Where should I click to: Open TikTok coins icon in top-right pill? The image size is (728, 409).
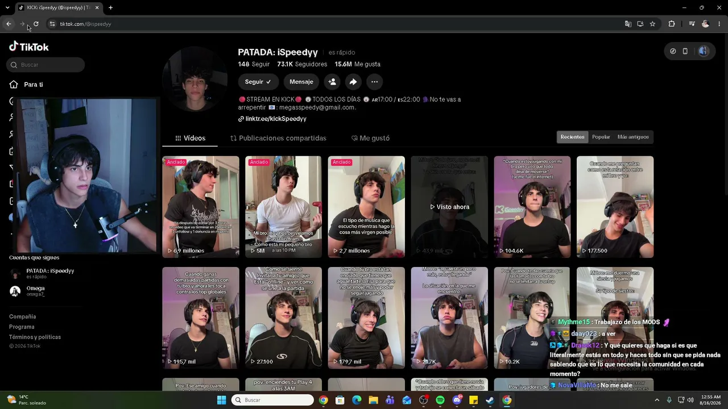click(x=673, y=51)
